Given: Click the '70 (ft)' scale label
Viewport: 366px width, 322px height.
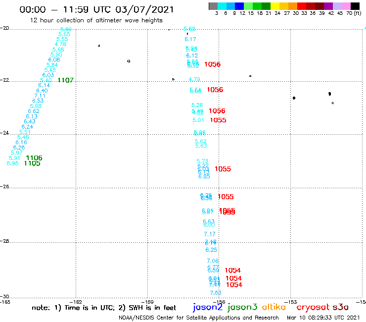Looking at the screenshot, I should [x=354, y=13].
